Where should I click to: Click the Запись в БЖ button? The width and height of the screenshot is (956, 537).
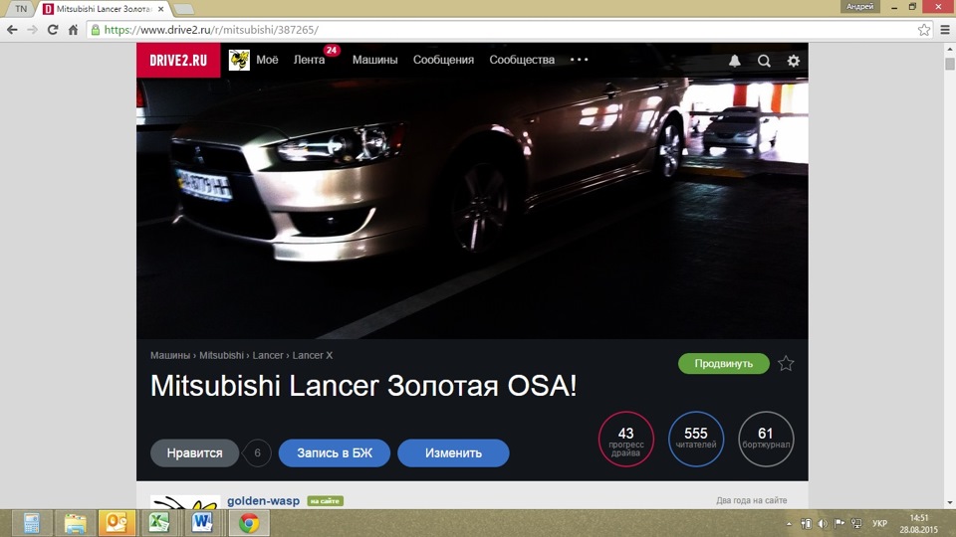(335, 453)
